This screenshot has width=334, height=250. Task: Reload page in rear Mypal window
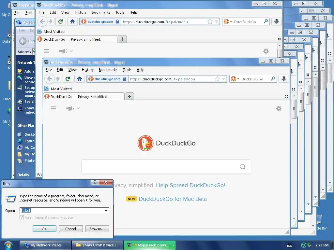[x=60, y=21]
